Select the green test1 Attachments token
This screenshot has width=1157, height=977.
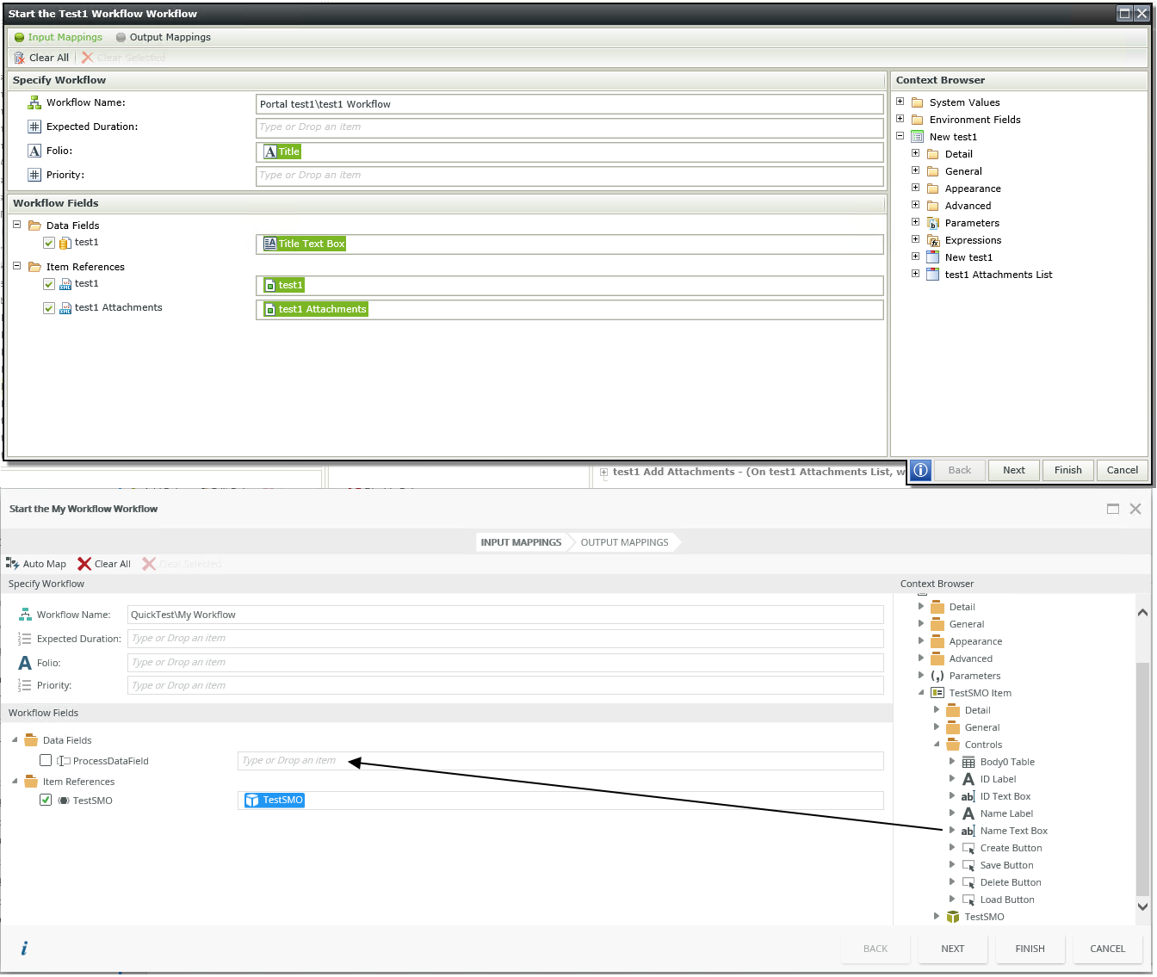coord(316,309)
